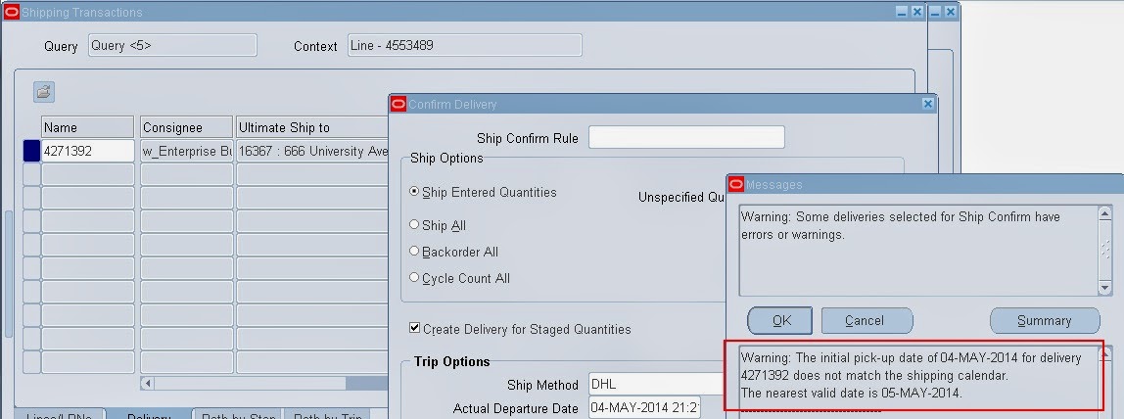1124x419 pixels.
Task: Click the Consignee column header
Action: coord(186,126)
